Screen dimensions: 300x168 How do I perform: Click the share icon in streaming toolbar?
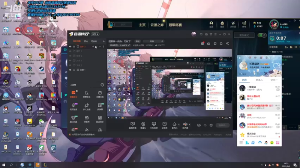click(227, 43)
